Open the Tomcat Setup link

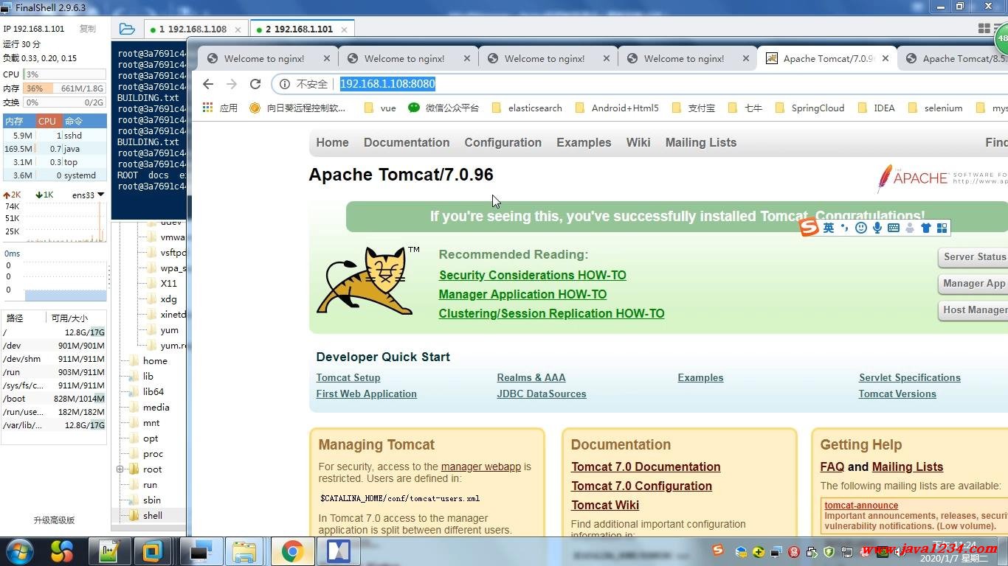pos(348,377)
